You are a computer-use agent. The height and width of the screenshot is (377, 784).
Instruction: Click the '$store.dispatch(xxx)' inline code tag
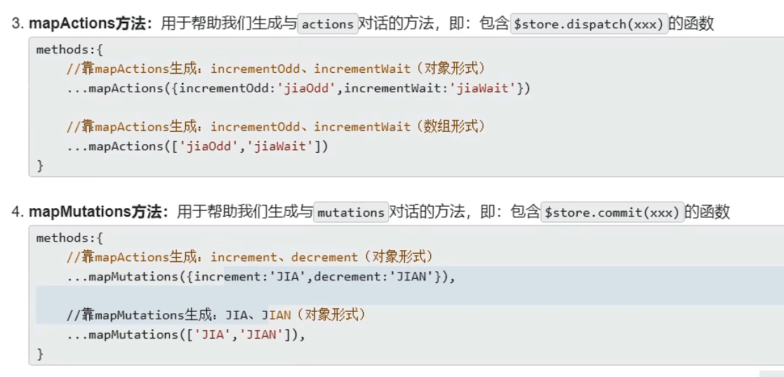click(590, 24)
